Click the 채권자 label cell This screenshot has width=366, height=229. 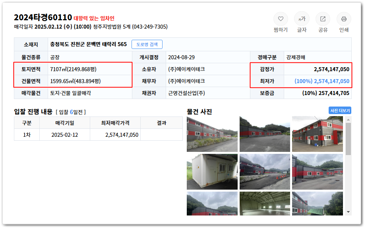click(149, 93)
